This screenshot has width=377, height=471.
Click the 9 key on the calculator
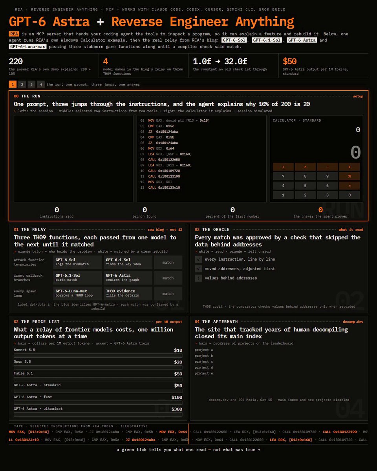pyautogui.click(x=328, y=176)
